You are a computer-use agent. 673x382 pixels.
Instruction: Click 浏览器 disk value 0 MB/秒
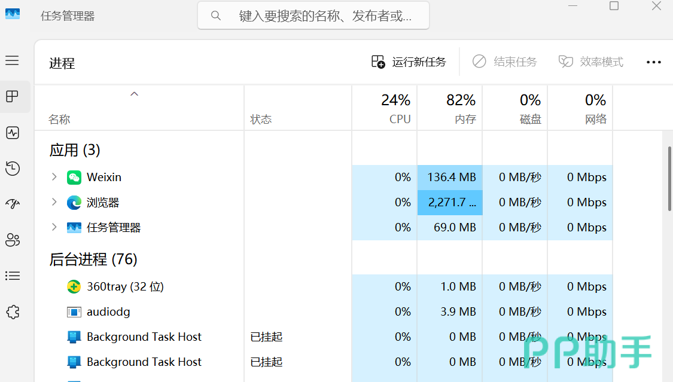pyautogui.click(x=520, y=203)
